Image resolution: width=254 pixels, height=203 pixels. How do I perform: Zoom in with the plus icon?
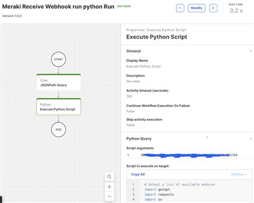(109, 187)
